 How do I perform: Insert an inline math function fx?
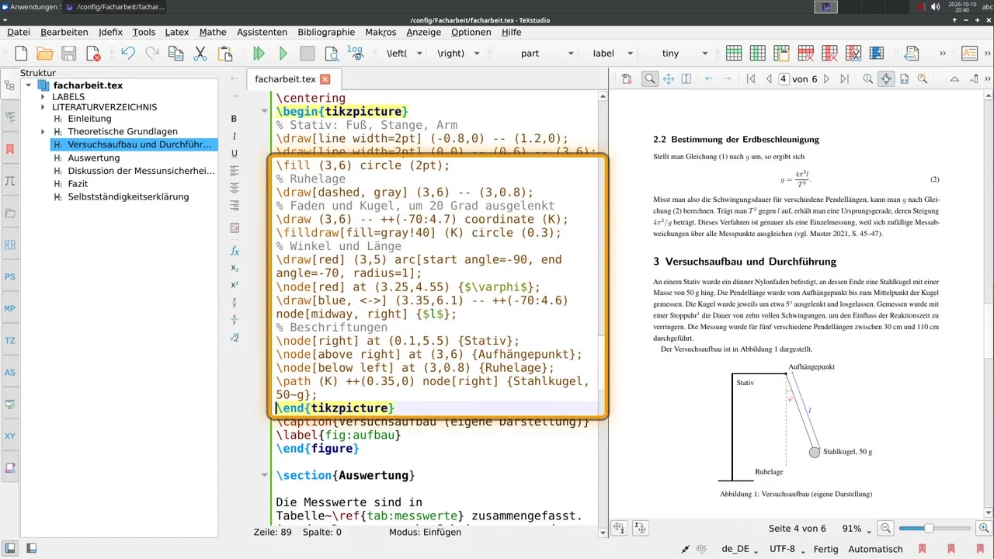pyautogui.click(x=235, y=252)
